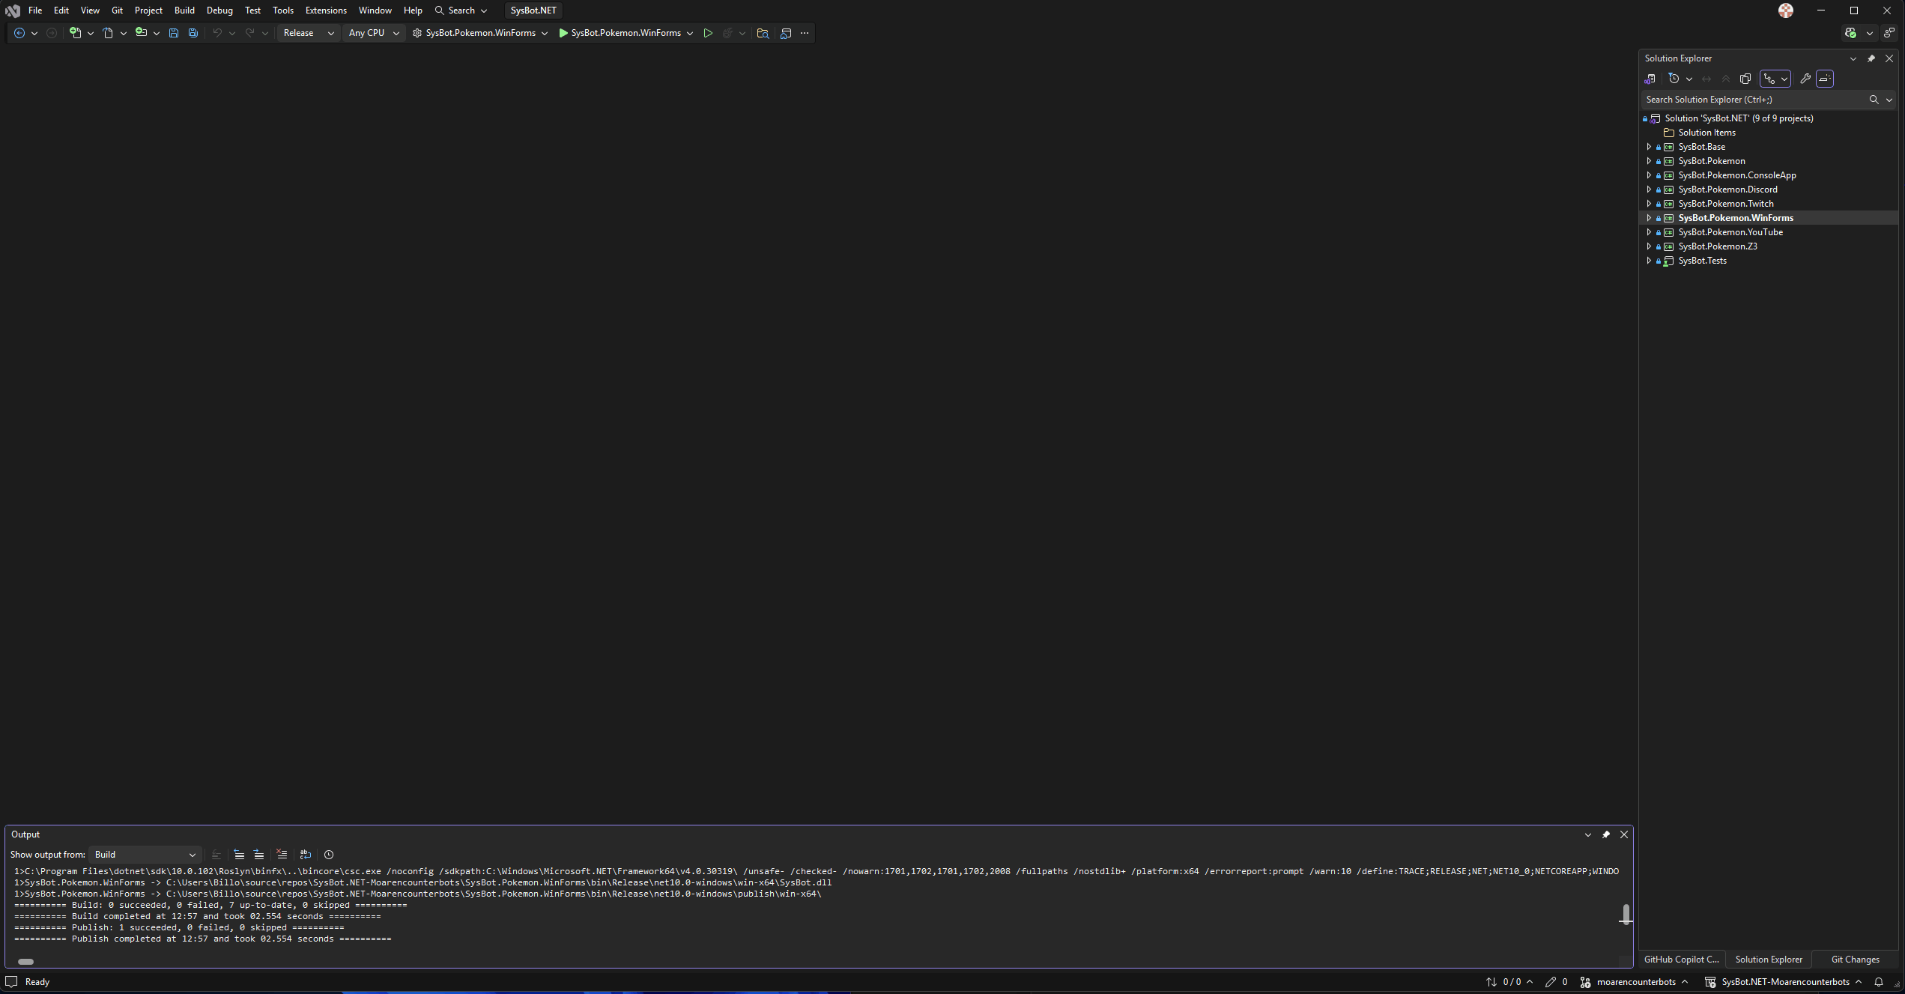1905x994 pixels.
Task: Click Output panel horizontal scrollbar thumb
Action: [25, 962]
